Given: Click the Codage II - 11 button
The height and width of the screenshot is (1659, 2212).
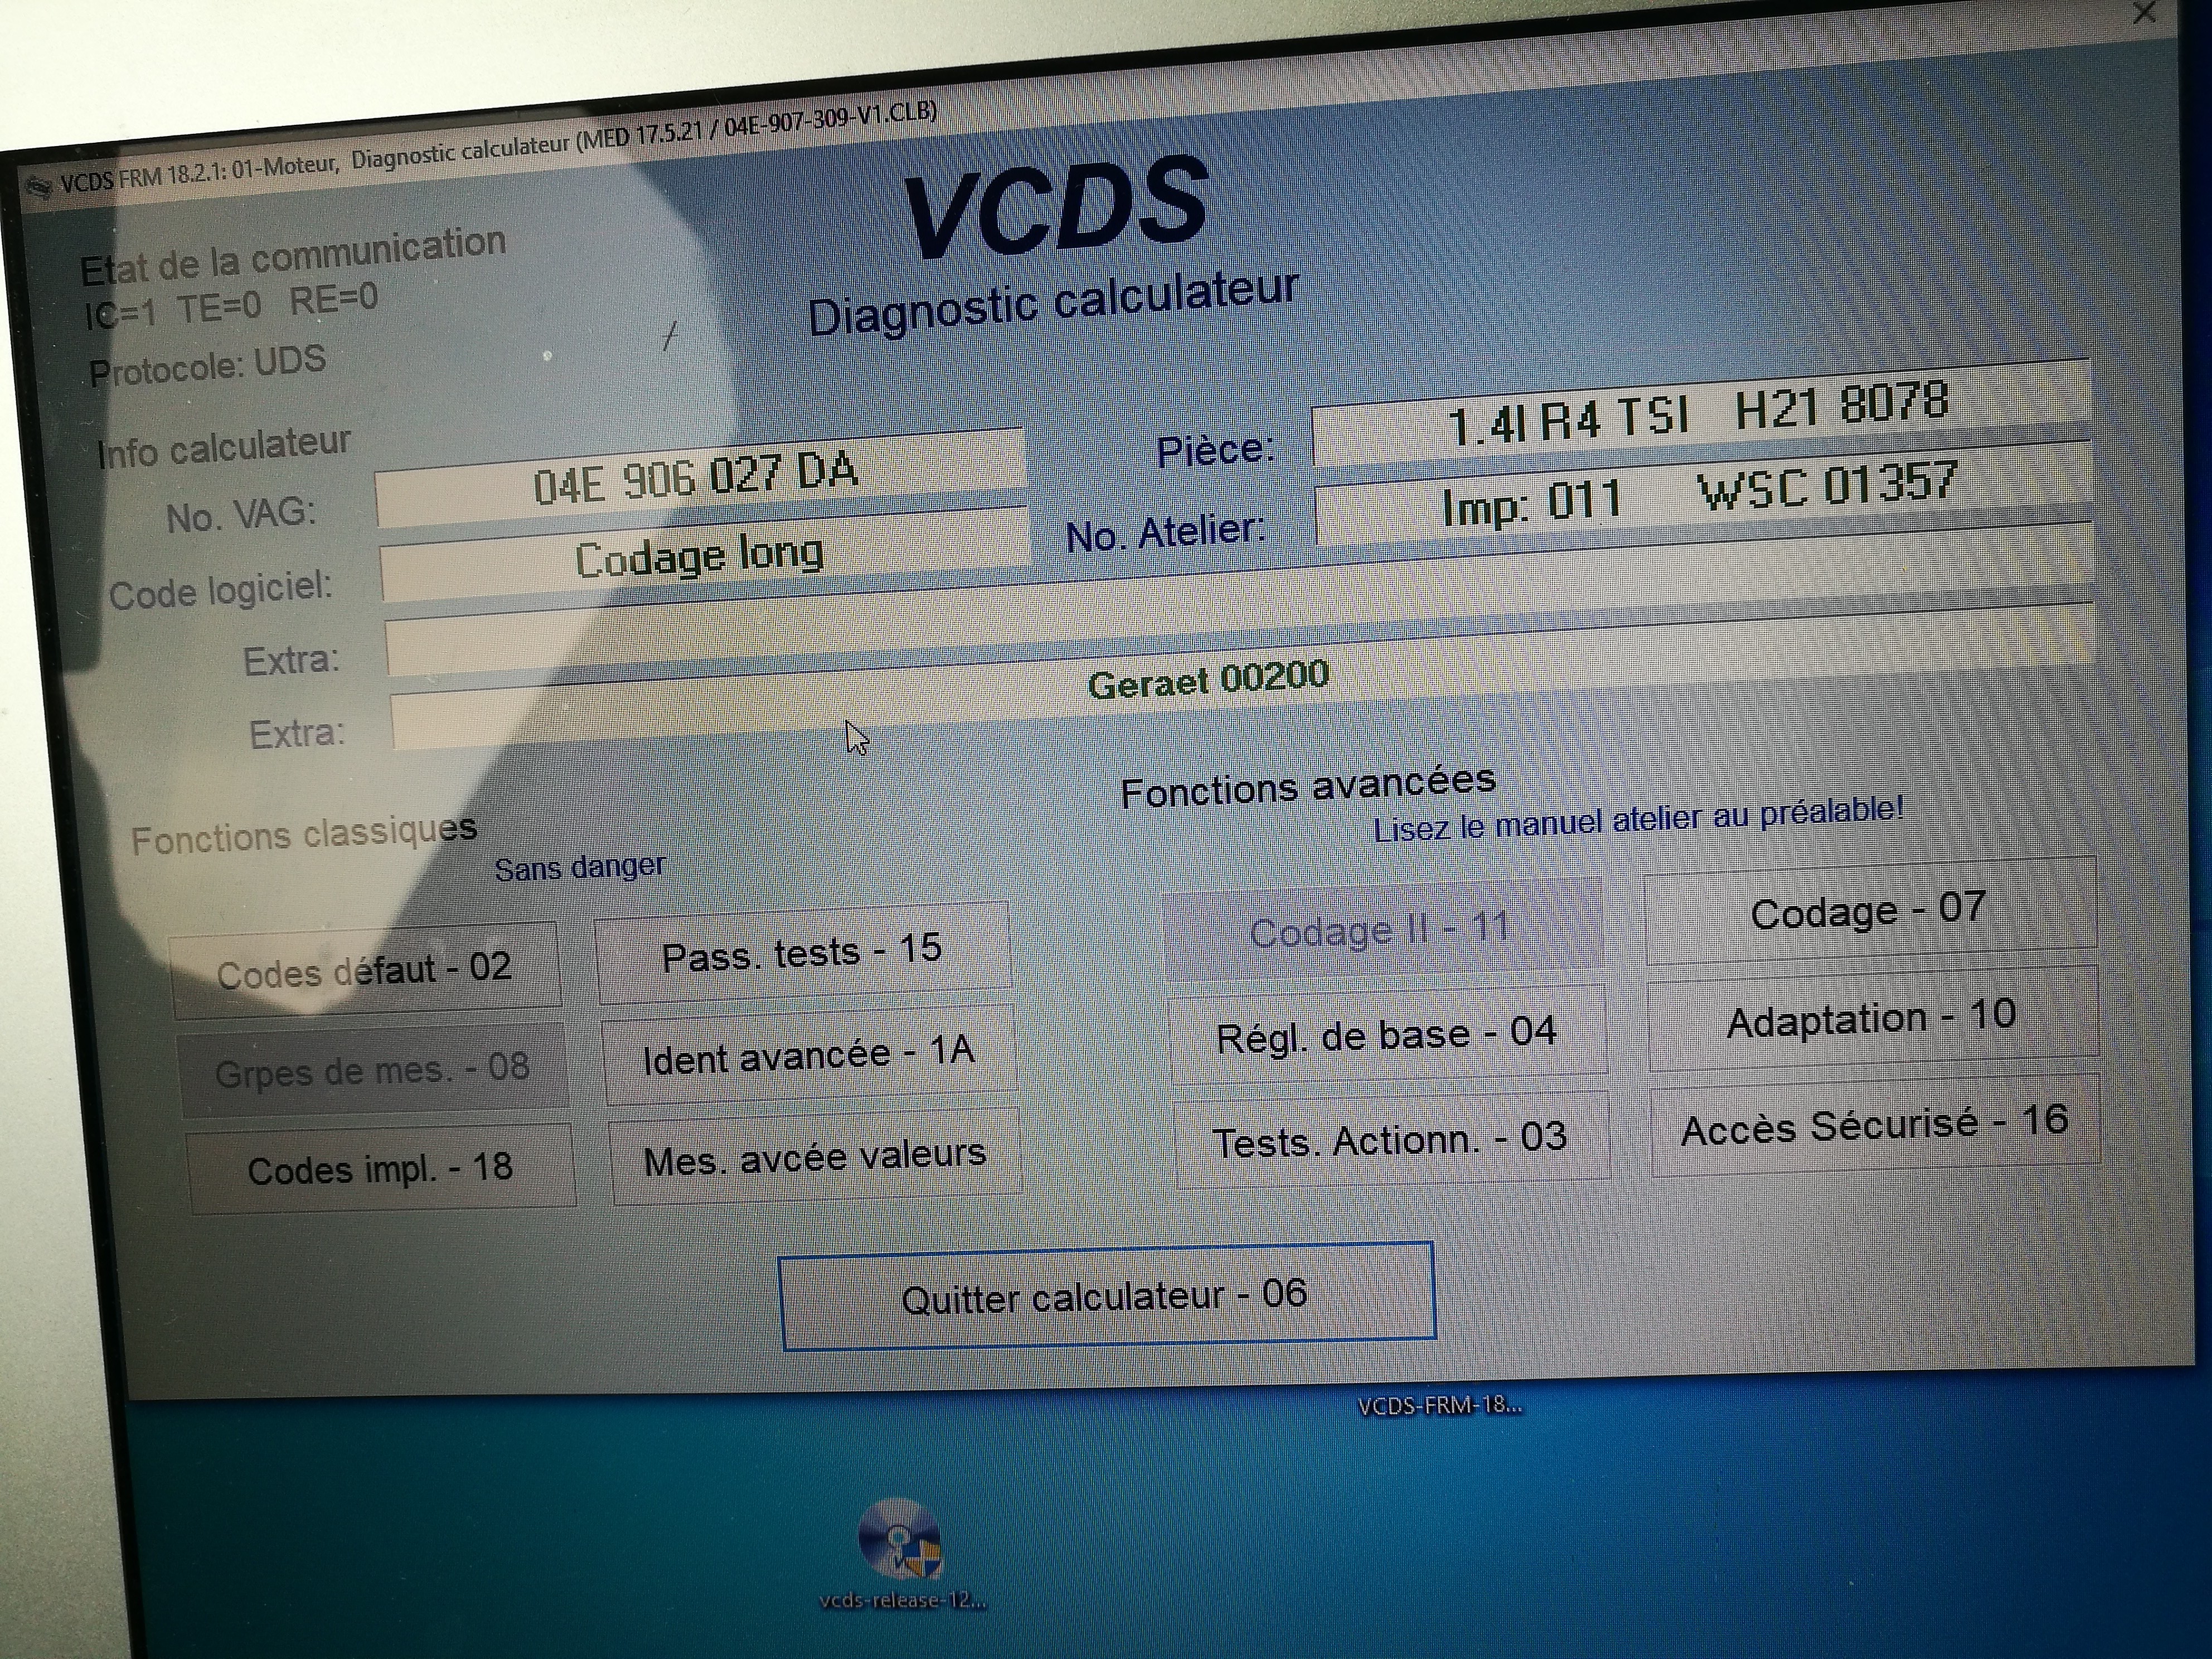Looking at the screenshot, I should (x=1381, y=930).
